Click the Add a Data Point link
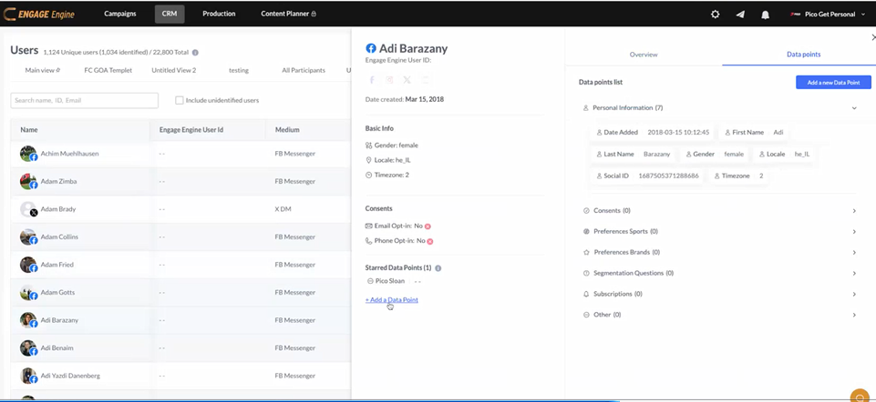 (x=392, y=299)
